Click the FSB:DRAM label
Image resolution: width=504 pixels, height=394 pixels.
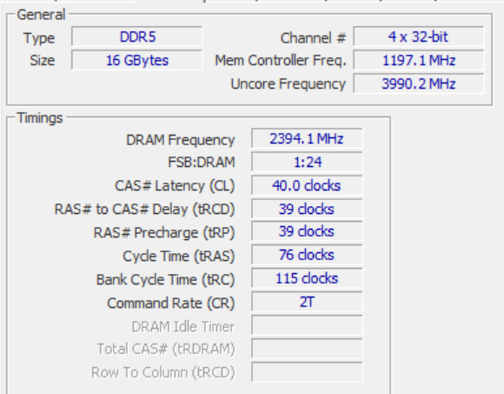(202, 162)
